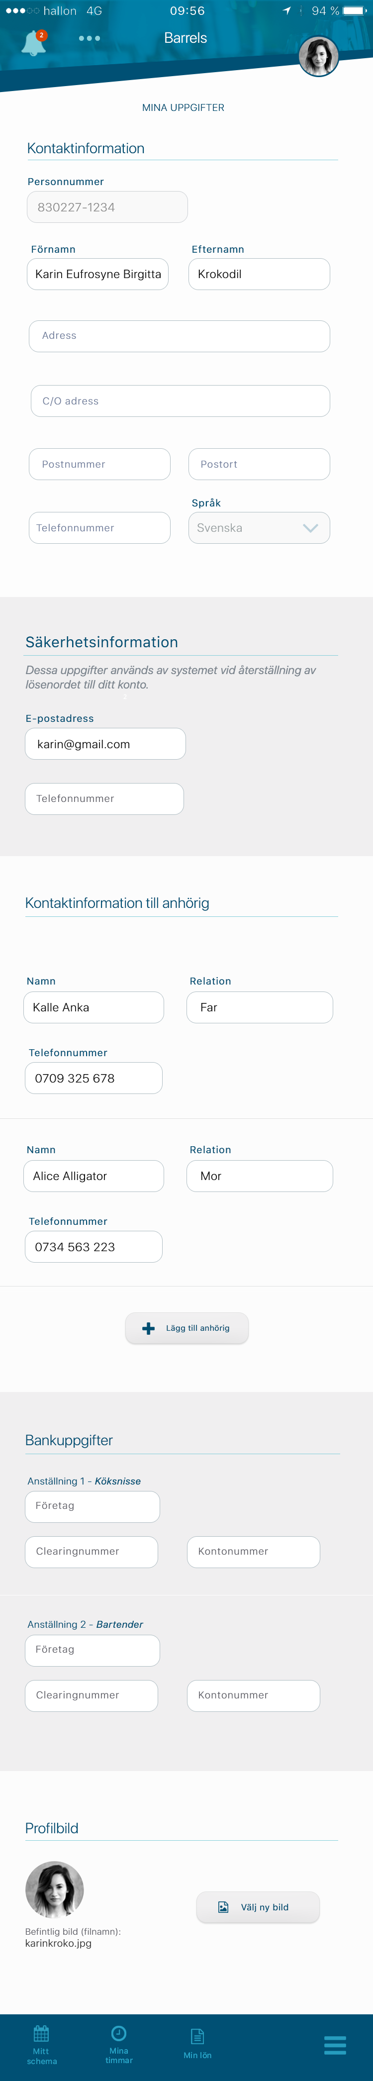Click the E-postadress field with karin@gmail.com
The image size is (373, 2081).
pos(105,744)
